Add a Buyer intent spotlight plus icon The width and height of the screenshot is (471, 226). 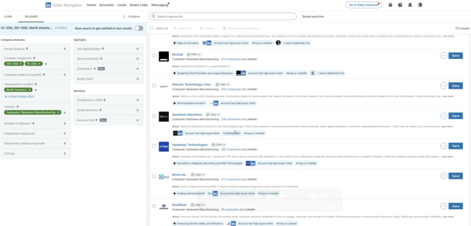[137, 79]
